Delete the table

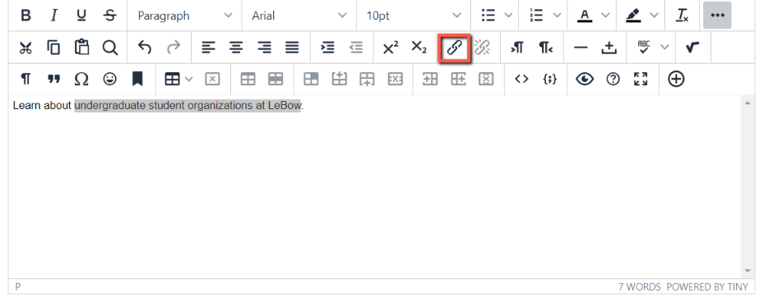[x=212, y=79]
